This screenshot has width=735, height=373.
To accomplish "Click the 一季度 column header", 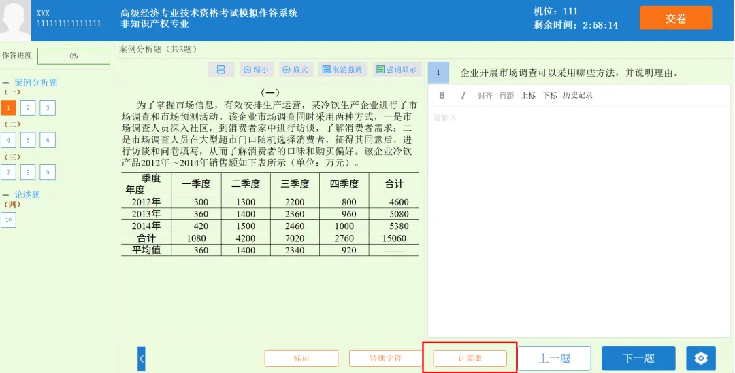I will pos(196,184).
